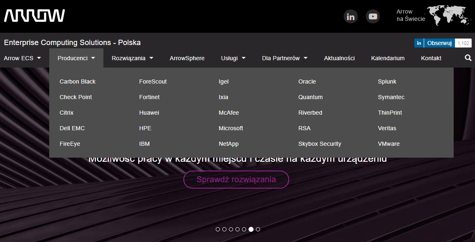Select Check Point vendor
Screen dimensions: 475x242
point(76,97)
